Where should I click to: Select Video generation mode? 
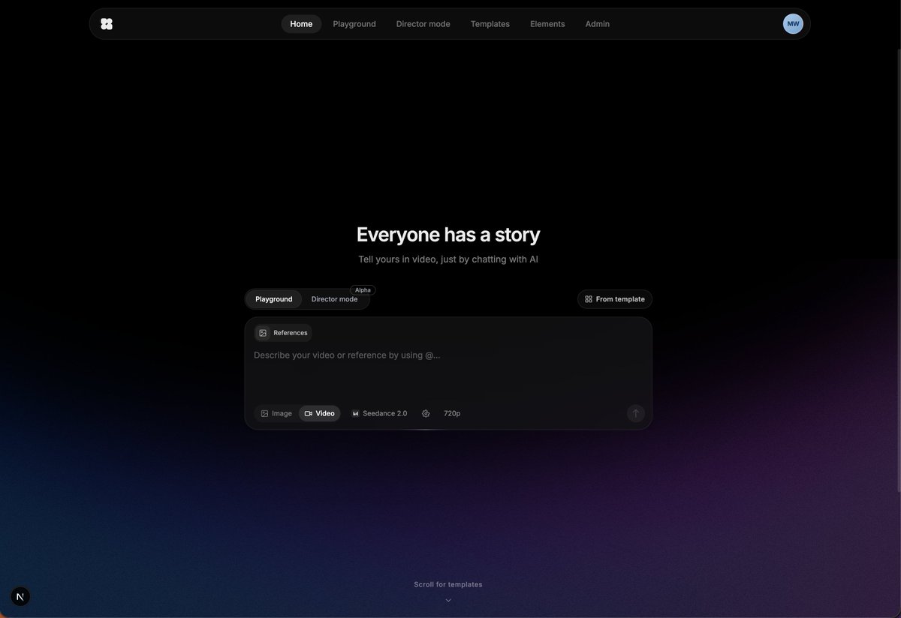click(320, 413)
